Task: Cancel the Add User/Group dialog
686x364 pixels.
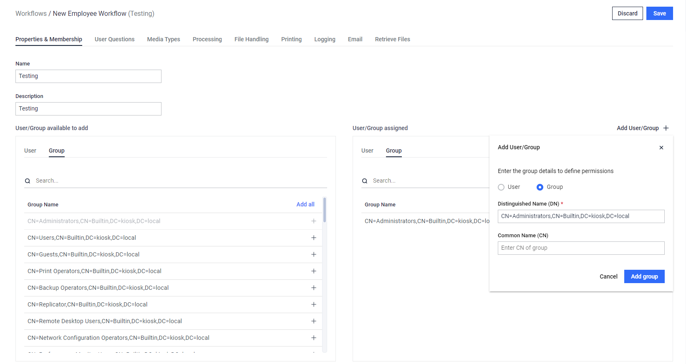Action: [x=608, y=276]
